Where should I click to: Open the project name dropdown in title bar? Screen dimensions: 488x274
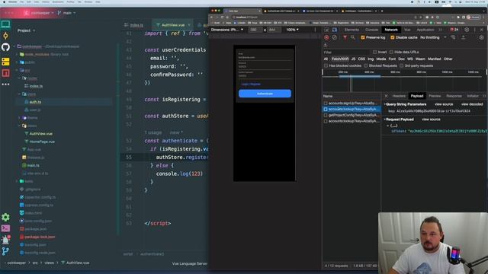39,13
